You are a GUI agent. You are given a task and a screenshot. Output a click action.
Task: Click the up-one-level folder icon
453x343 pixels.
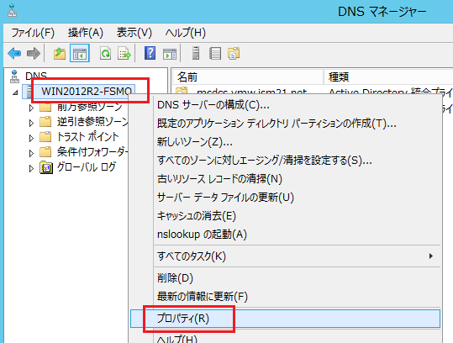coord(60,54)
